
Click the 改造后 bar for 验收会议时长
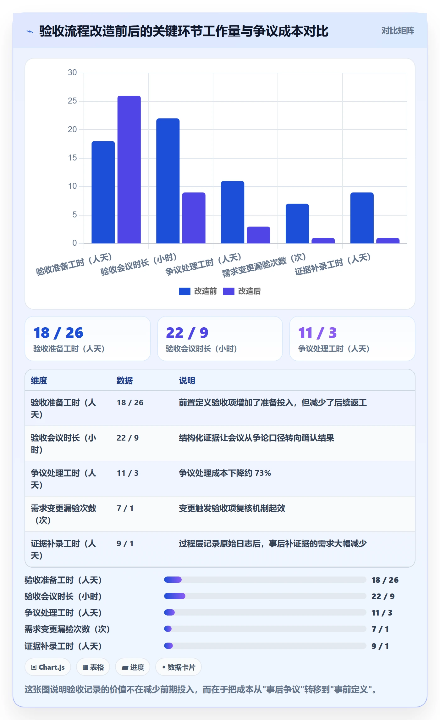coord(194,218)
